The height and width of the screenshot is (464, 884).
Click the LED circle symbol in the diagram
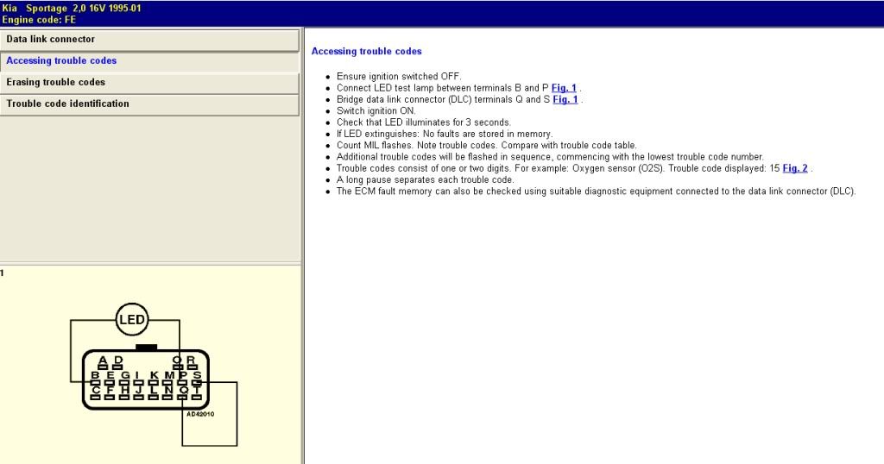click(x=132, y=320)
